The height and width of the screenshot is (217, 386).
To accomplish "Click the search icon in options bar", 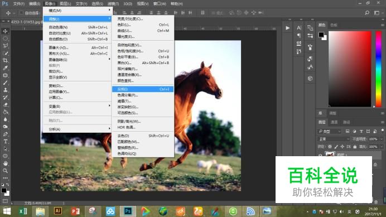I will [367, 13].
